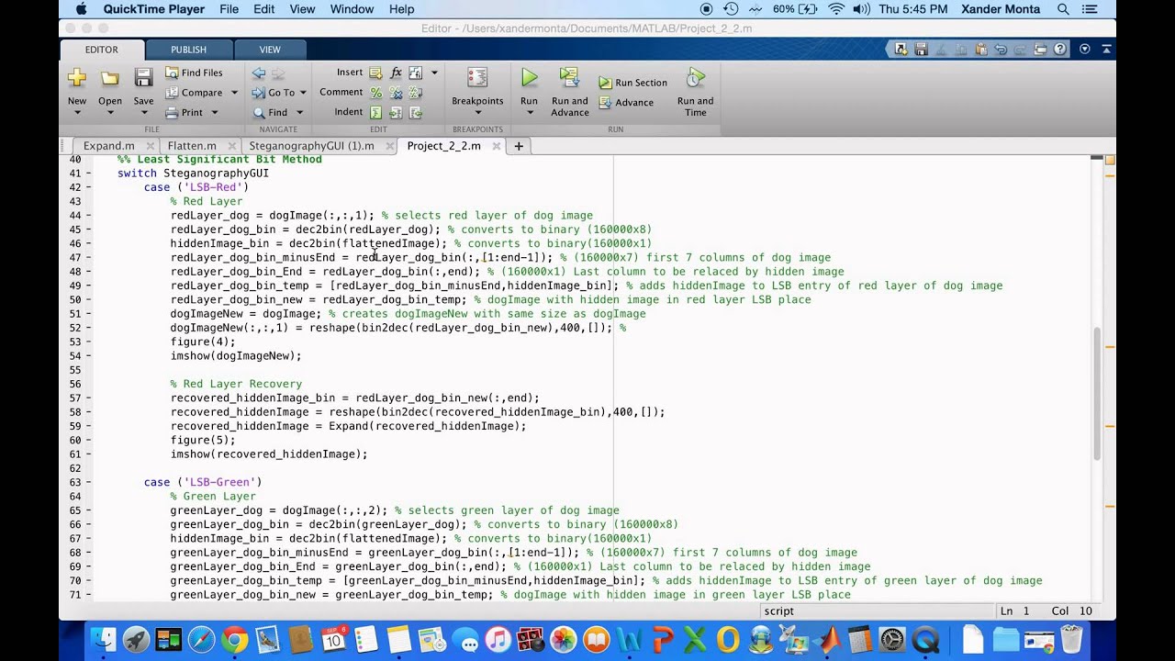
Task: Click the Chrome icon in the Dock
Action: [x=234, y=640]
